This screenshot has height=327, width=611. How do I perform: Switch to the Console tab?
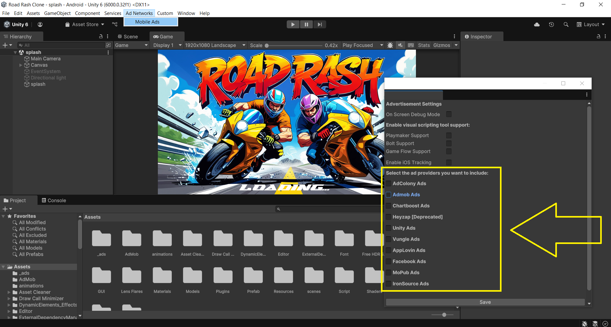(54, 200)
